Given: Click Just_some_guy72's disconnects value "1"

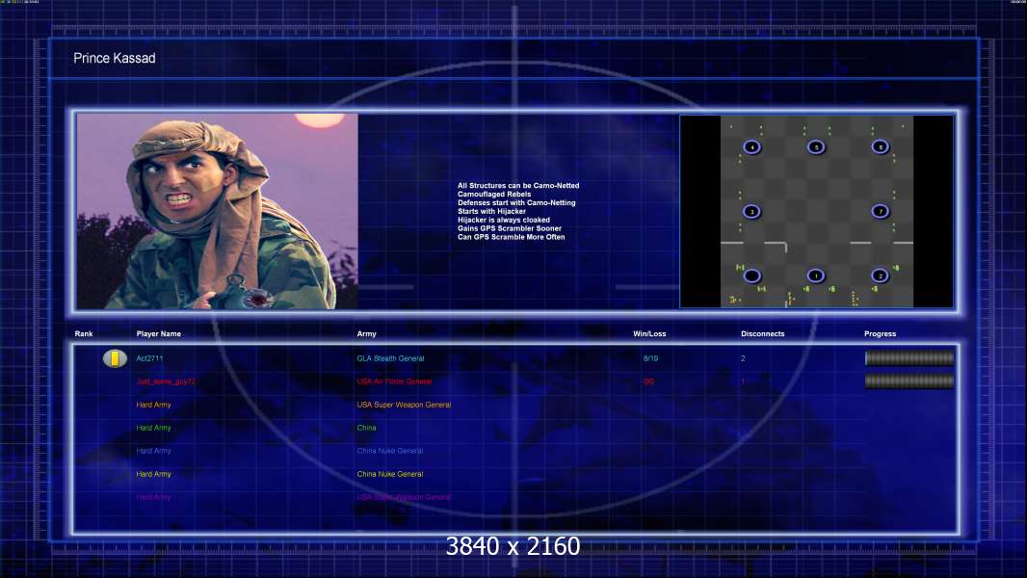Looking at the screenshot, I should coord(743,381).
